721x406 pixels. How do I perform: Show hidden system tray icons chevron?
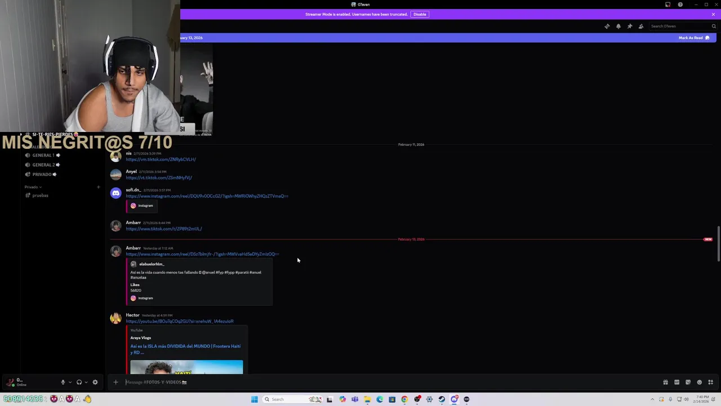click(x=653, y=399)
